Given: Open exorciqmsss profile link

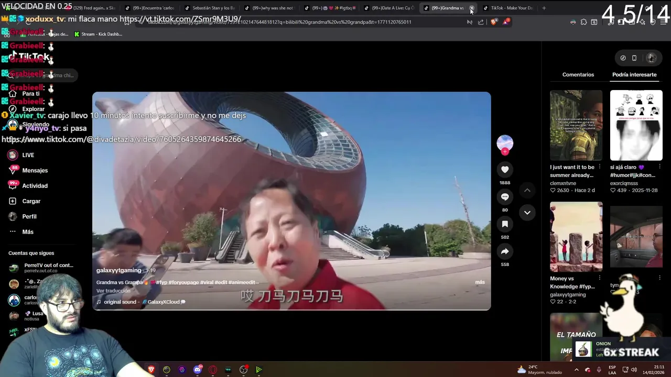Looking at the screenshot, I should click(x=624, y=183).
